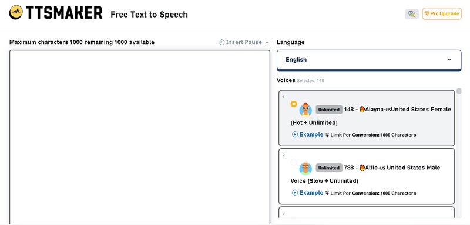Click the TTSMaker round logo icon
The width and height of the screenshot is (470, 225).
tap(16, 12)
